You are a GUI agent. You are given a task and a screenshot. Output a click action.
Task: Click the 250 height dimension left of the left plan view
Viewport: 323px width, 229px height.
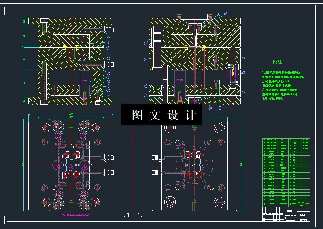23,165
